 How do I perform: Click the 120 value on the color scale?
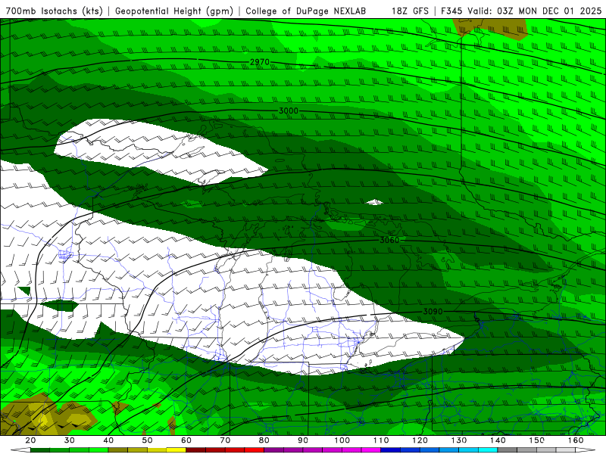420,440
